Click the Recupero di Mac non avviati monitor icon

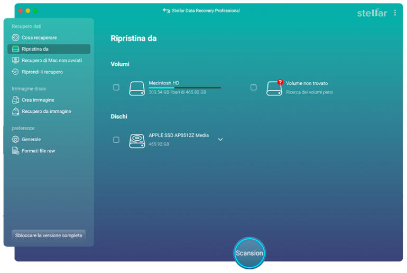coord(15,60)
